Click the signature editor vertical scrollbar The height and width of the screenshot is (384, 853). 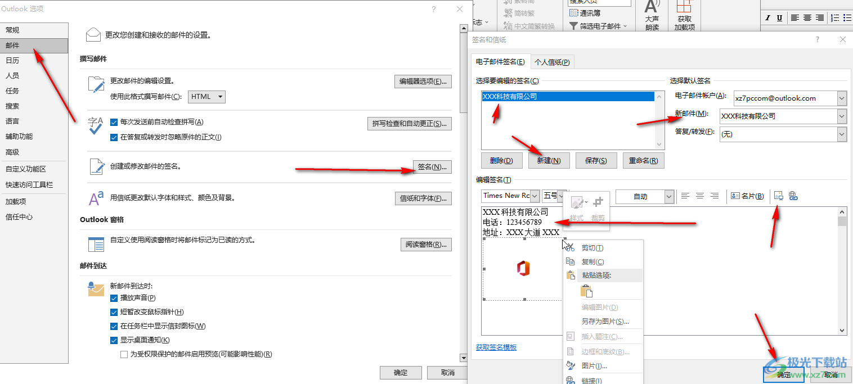pos(842,270)
